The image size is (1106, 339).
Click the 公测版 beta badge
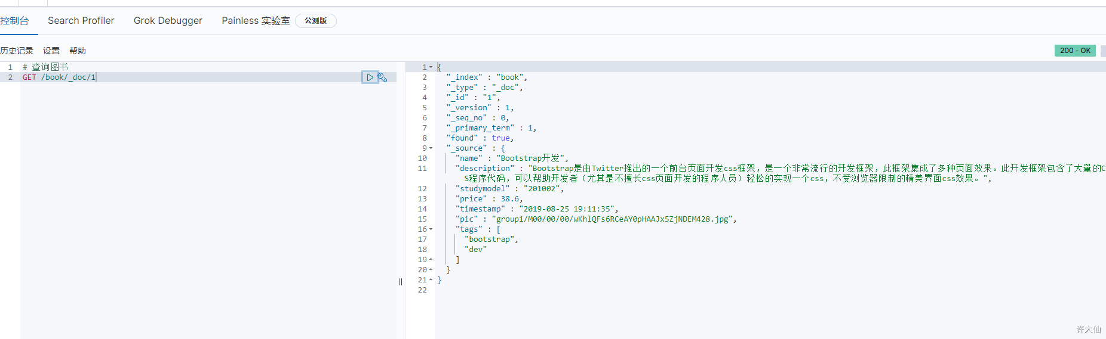[316, 21]
